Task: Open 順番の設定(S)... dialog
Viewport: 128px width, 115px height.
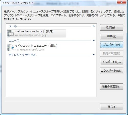Action: 112,87
